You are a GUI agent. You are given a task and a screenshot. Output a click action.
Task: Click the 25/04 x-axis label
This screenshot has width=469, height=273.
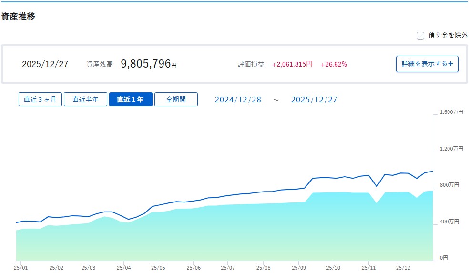pyautogui.click(x=123, y=268)
